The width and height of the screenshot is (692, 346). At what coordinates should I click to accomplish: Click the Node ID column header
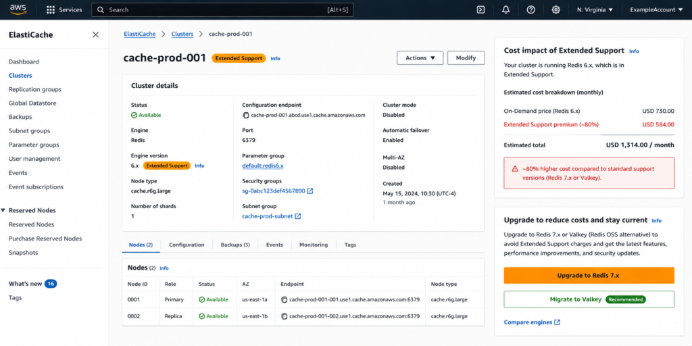pyautogui.click(x=137, y=285)
